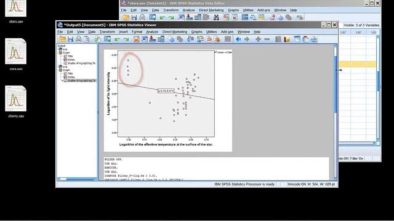This screenshot has height=221, width=394.
Task: Click Go to Case icon in Viewer toolbar
Action: tap(144, 39)
